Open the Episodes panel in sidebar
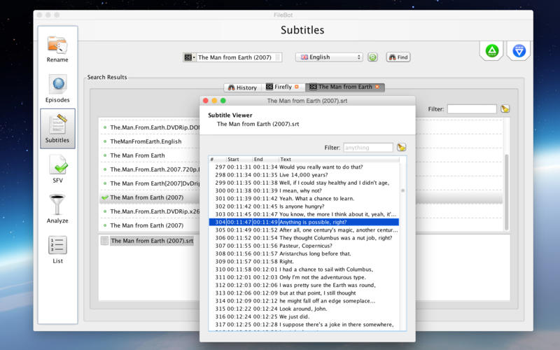Viewport: 560px width, 350px height. pos(57,89)
